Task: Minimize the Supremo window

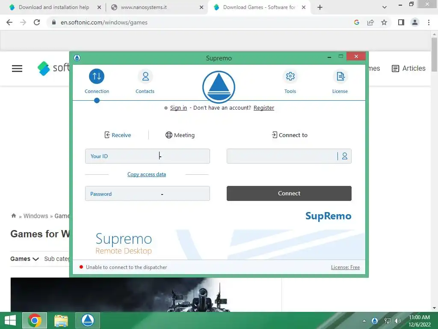Action: 329,57
